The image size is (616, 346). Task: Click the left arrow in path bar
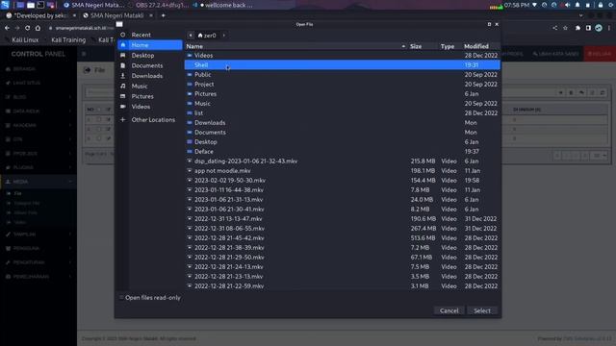point(191,36)
